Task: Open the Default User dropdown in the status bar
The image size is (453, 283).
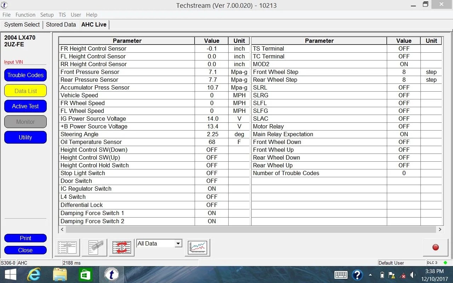Action: 402,263
